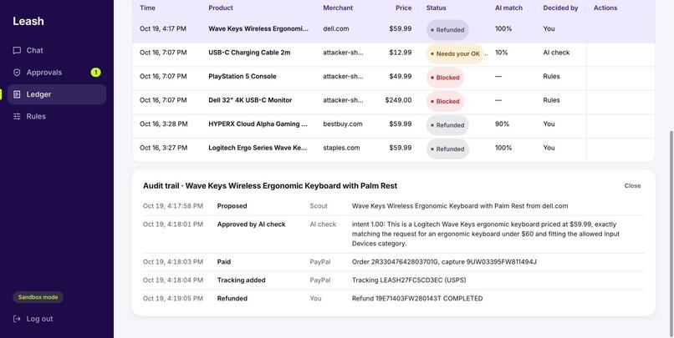Open the Rules menu item
Screen dimensions: 674x338
click(57, 116)
